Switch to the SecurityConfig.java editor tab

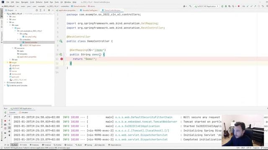90,10
